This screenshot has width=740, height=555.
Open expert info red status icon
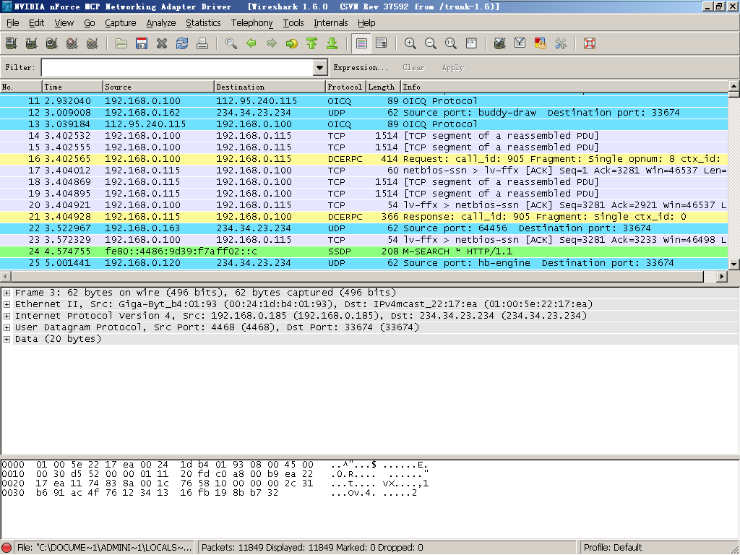click(7, 548)
